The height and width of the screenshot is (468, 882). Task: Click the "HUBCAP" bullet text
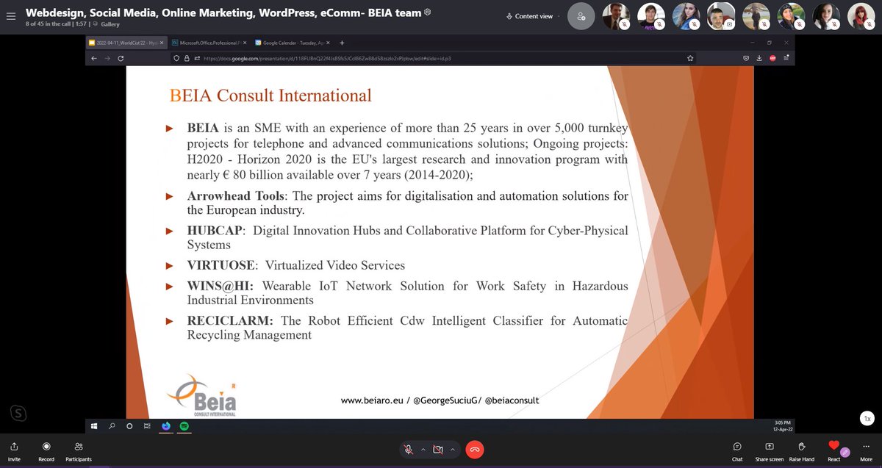coord(215,231)
